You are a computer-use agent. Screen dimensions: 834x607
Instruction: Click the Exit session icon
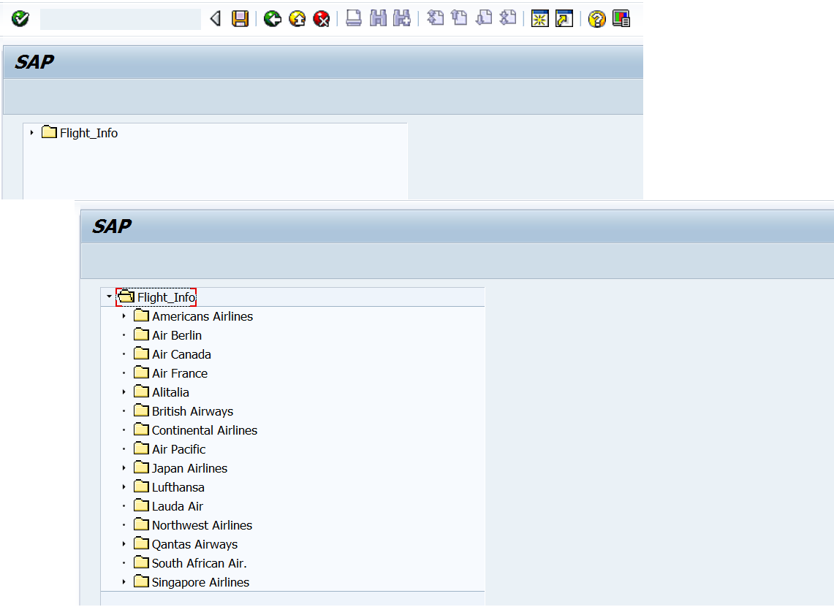297,18
